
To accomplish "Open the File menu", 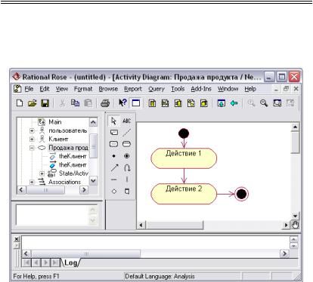I will click(x=29, y=89).
